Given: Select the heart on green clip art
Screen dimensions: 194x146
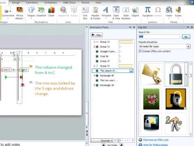Looking at the screenshot, I should click(x=151, y=99).
